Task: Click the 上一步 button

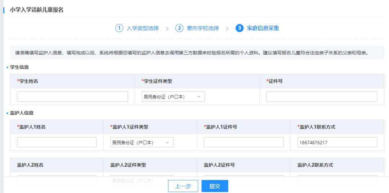Action: point(183,186)
